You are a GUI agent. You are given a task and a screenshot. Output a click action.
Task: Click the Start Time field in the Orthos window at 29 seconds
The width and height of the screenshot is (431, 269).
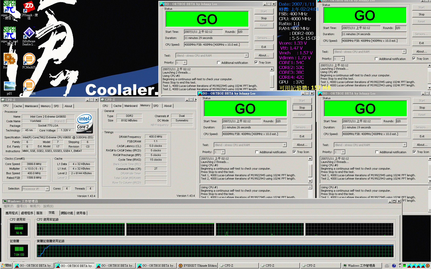pos(203,32)
